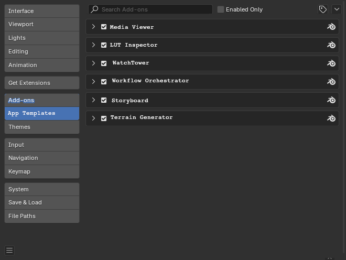Go to the Animation preferences tab
Viewport: 346px width, 260px height.
42,66
